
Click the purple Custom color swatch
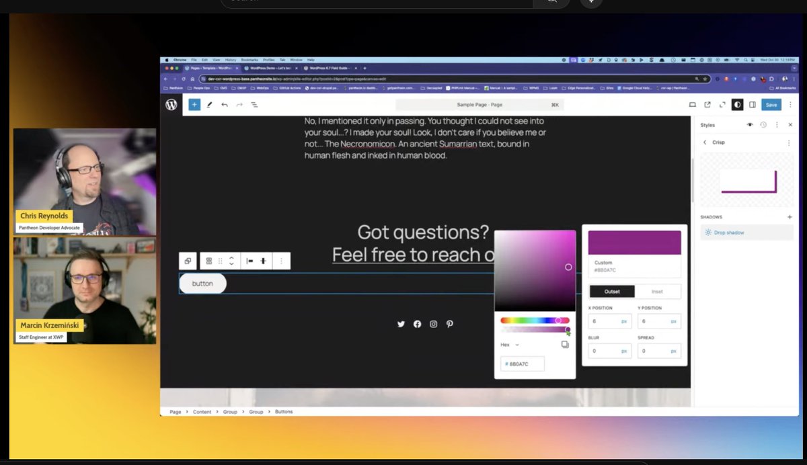(634, 243)
